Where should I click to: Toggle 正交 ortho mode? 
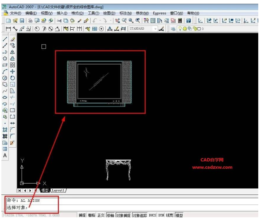click(101, 215)
